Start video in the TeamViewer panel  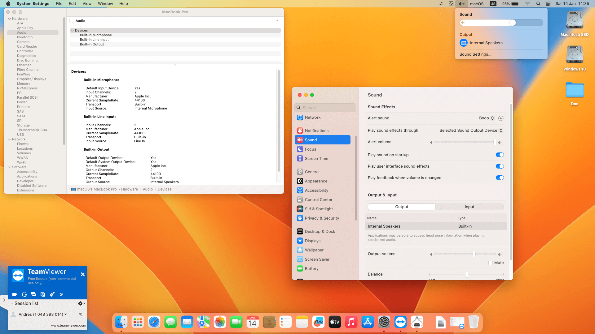click(15, 294)
